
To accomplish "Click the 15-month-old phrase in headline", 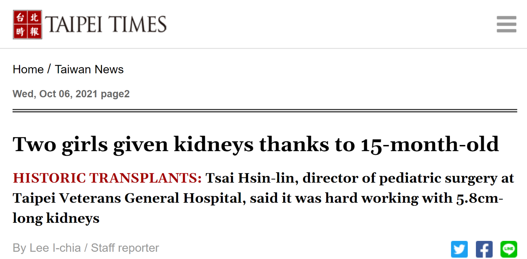I will (430, 145).
